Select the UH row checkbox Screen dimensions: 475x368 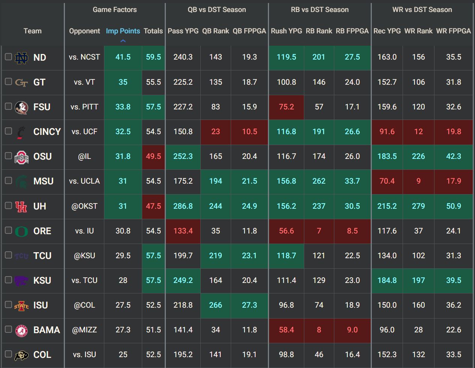(x=8, y=205)
